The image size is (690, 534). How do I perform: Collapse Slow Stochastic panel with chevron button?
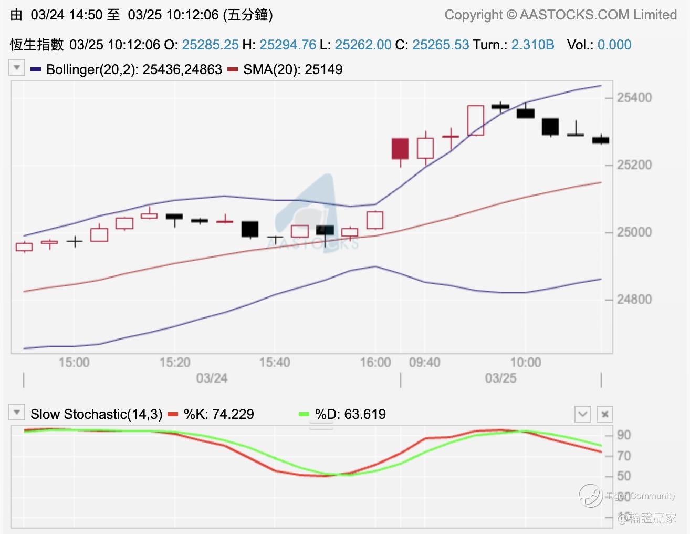pyautogui.click(x=583, y=414)
